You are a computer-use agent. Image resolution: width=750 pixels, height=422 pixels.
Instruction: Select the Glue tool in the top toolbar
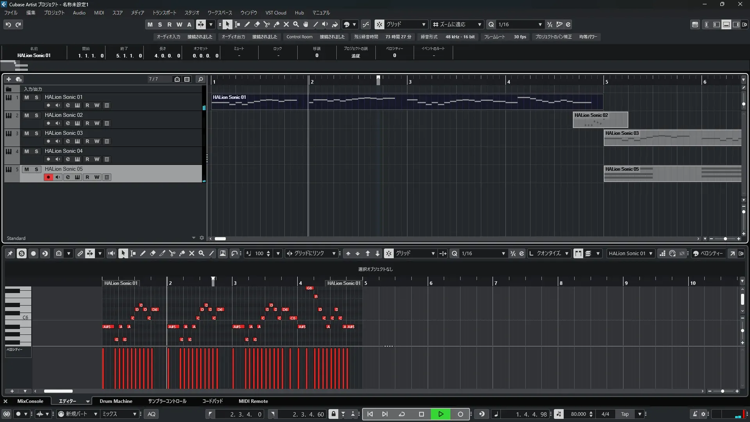(277, 25)
